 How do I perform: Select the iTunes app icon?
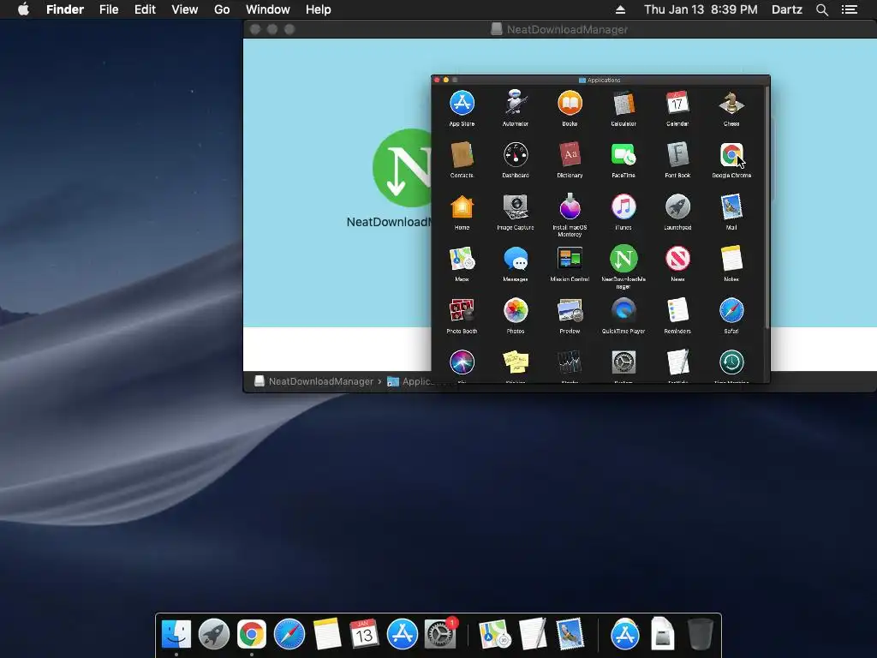(x=623, y=207)
